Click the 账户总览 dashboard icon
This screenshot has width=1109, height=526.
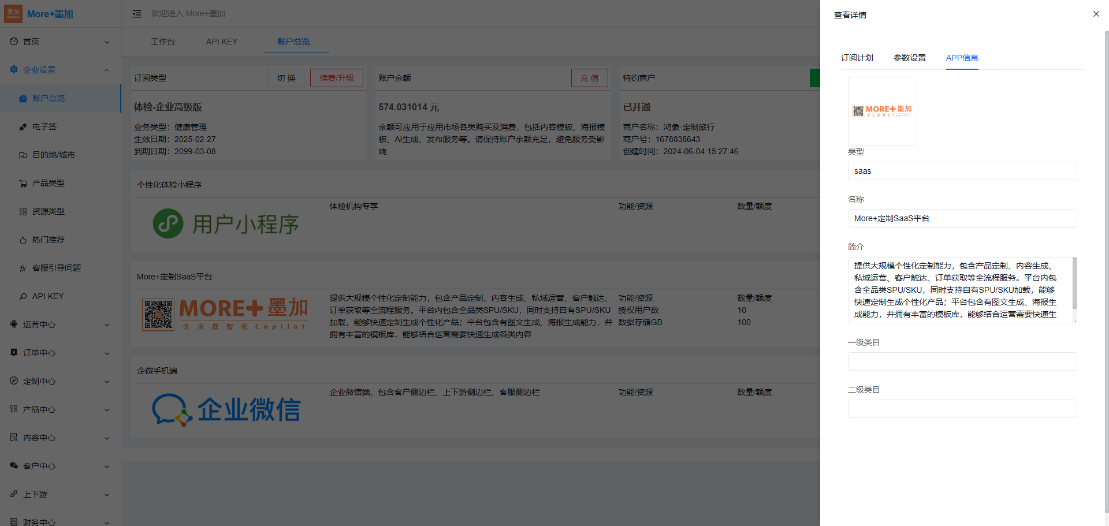point(23,99)
